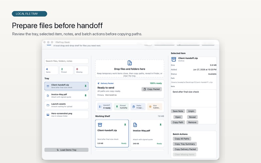The height and width of the screenshot is (163, 261).
Task: Click the /Users/example/Desktop/Client-handoff.zip path text
Action: coord(192,82)
